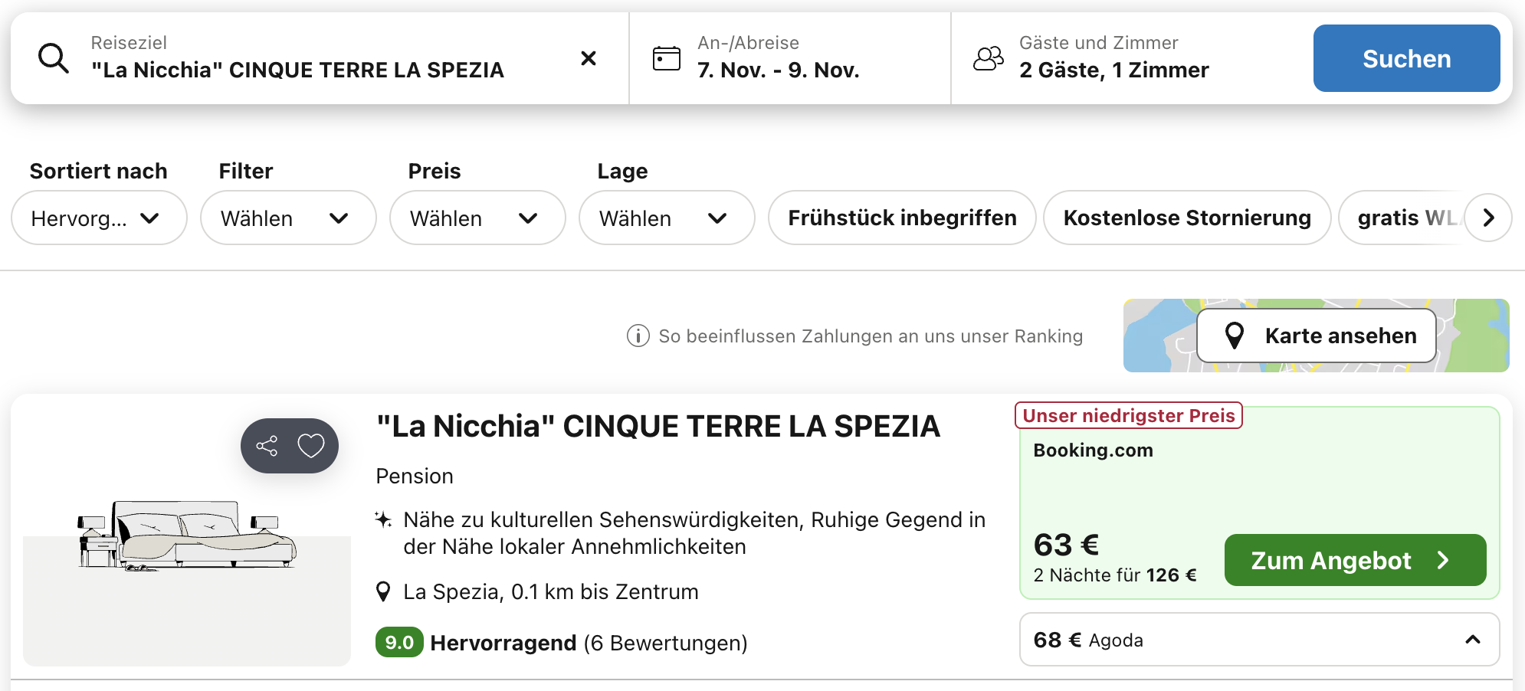Viewport: 1525px width, 691px height.
Task: Open the Lage Wählen dropdown
Action: coord(667,218)
